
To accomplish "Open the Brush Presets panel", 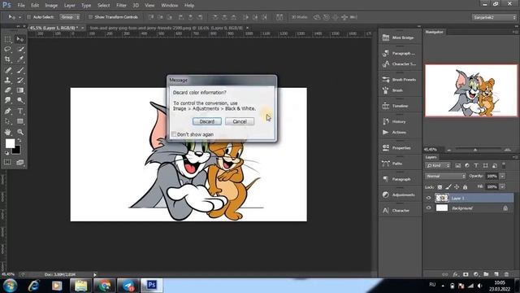I will click(x=400, y=80).
